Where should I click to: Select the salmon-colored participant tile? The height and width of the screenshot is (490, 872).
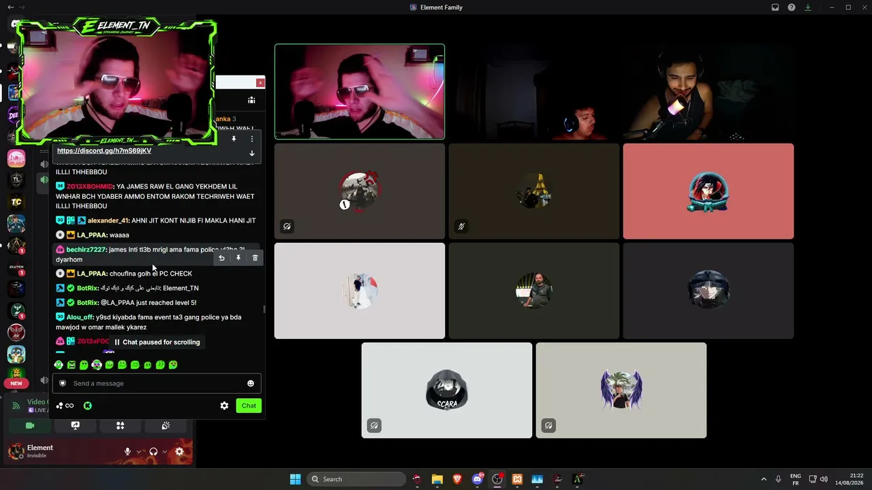[708, 191]
